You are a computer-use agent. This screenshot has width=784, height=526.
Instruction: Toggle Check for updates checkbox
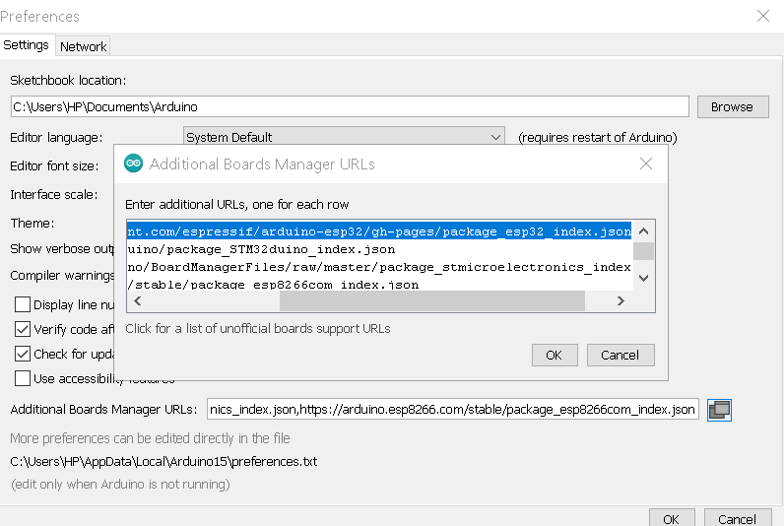[23, 354]
